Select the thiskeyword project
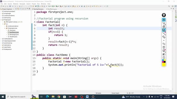177x99 pixels. click(x=7, y=49)
